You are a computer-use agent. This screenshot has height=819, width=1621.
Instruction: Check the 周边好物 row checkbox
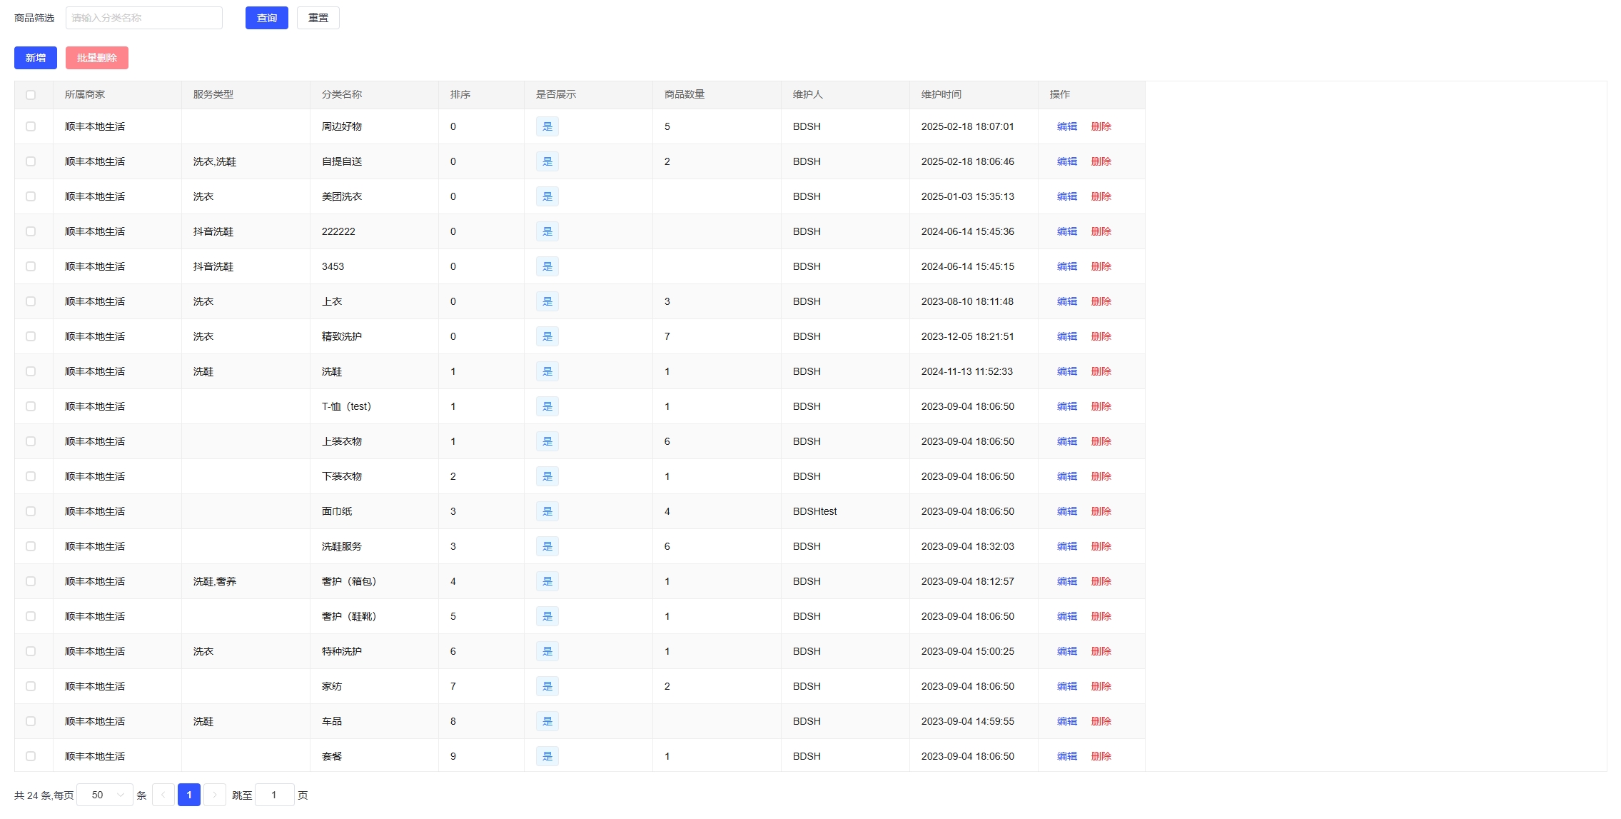[x=31, y=126]
